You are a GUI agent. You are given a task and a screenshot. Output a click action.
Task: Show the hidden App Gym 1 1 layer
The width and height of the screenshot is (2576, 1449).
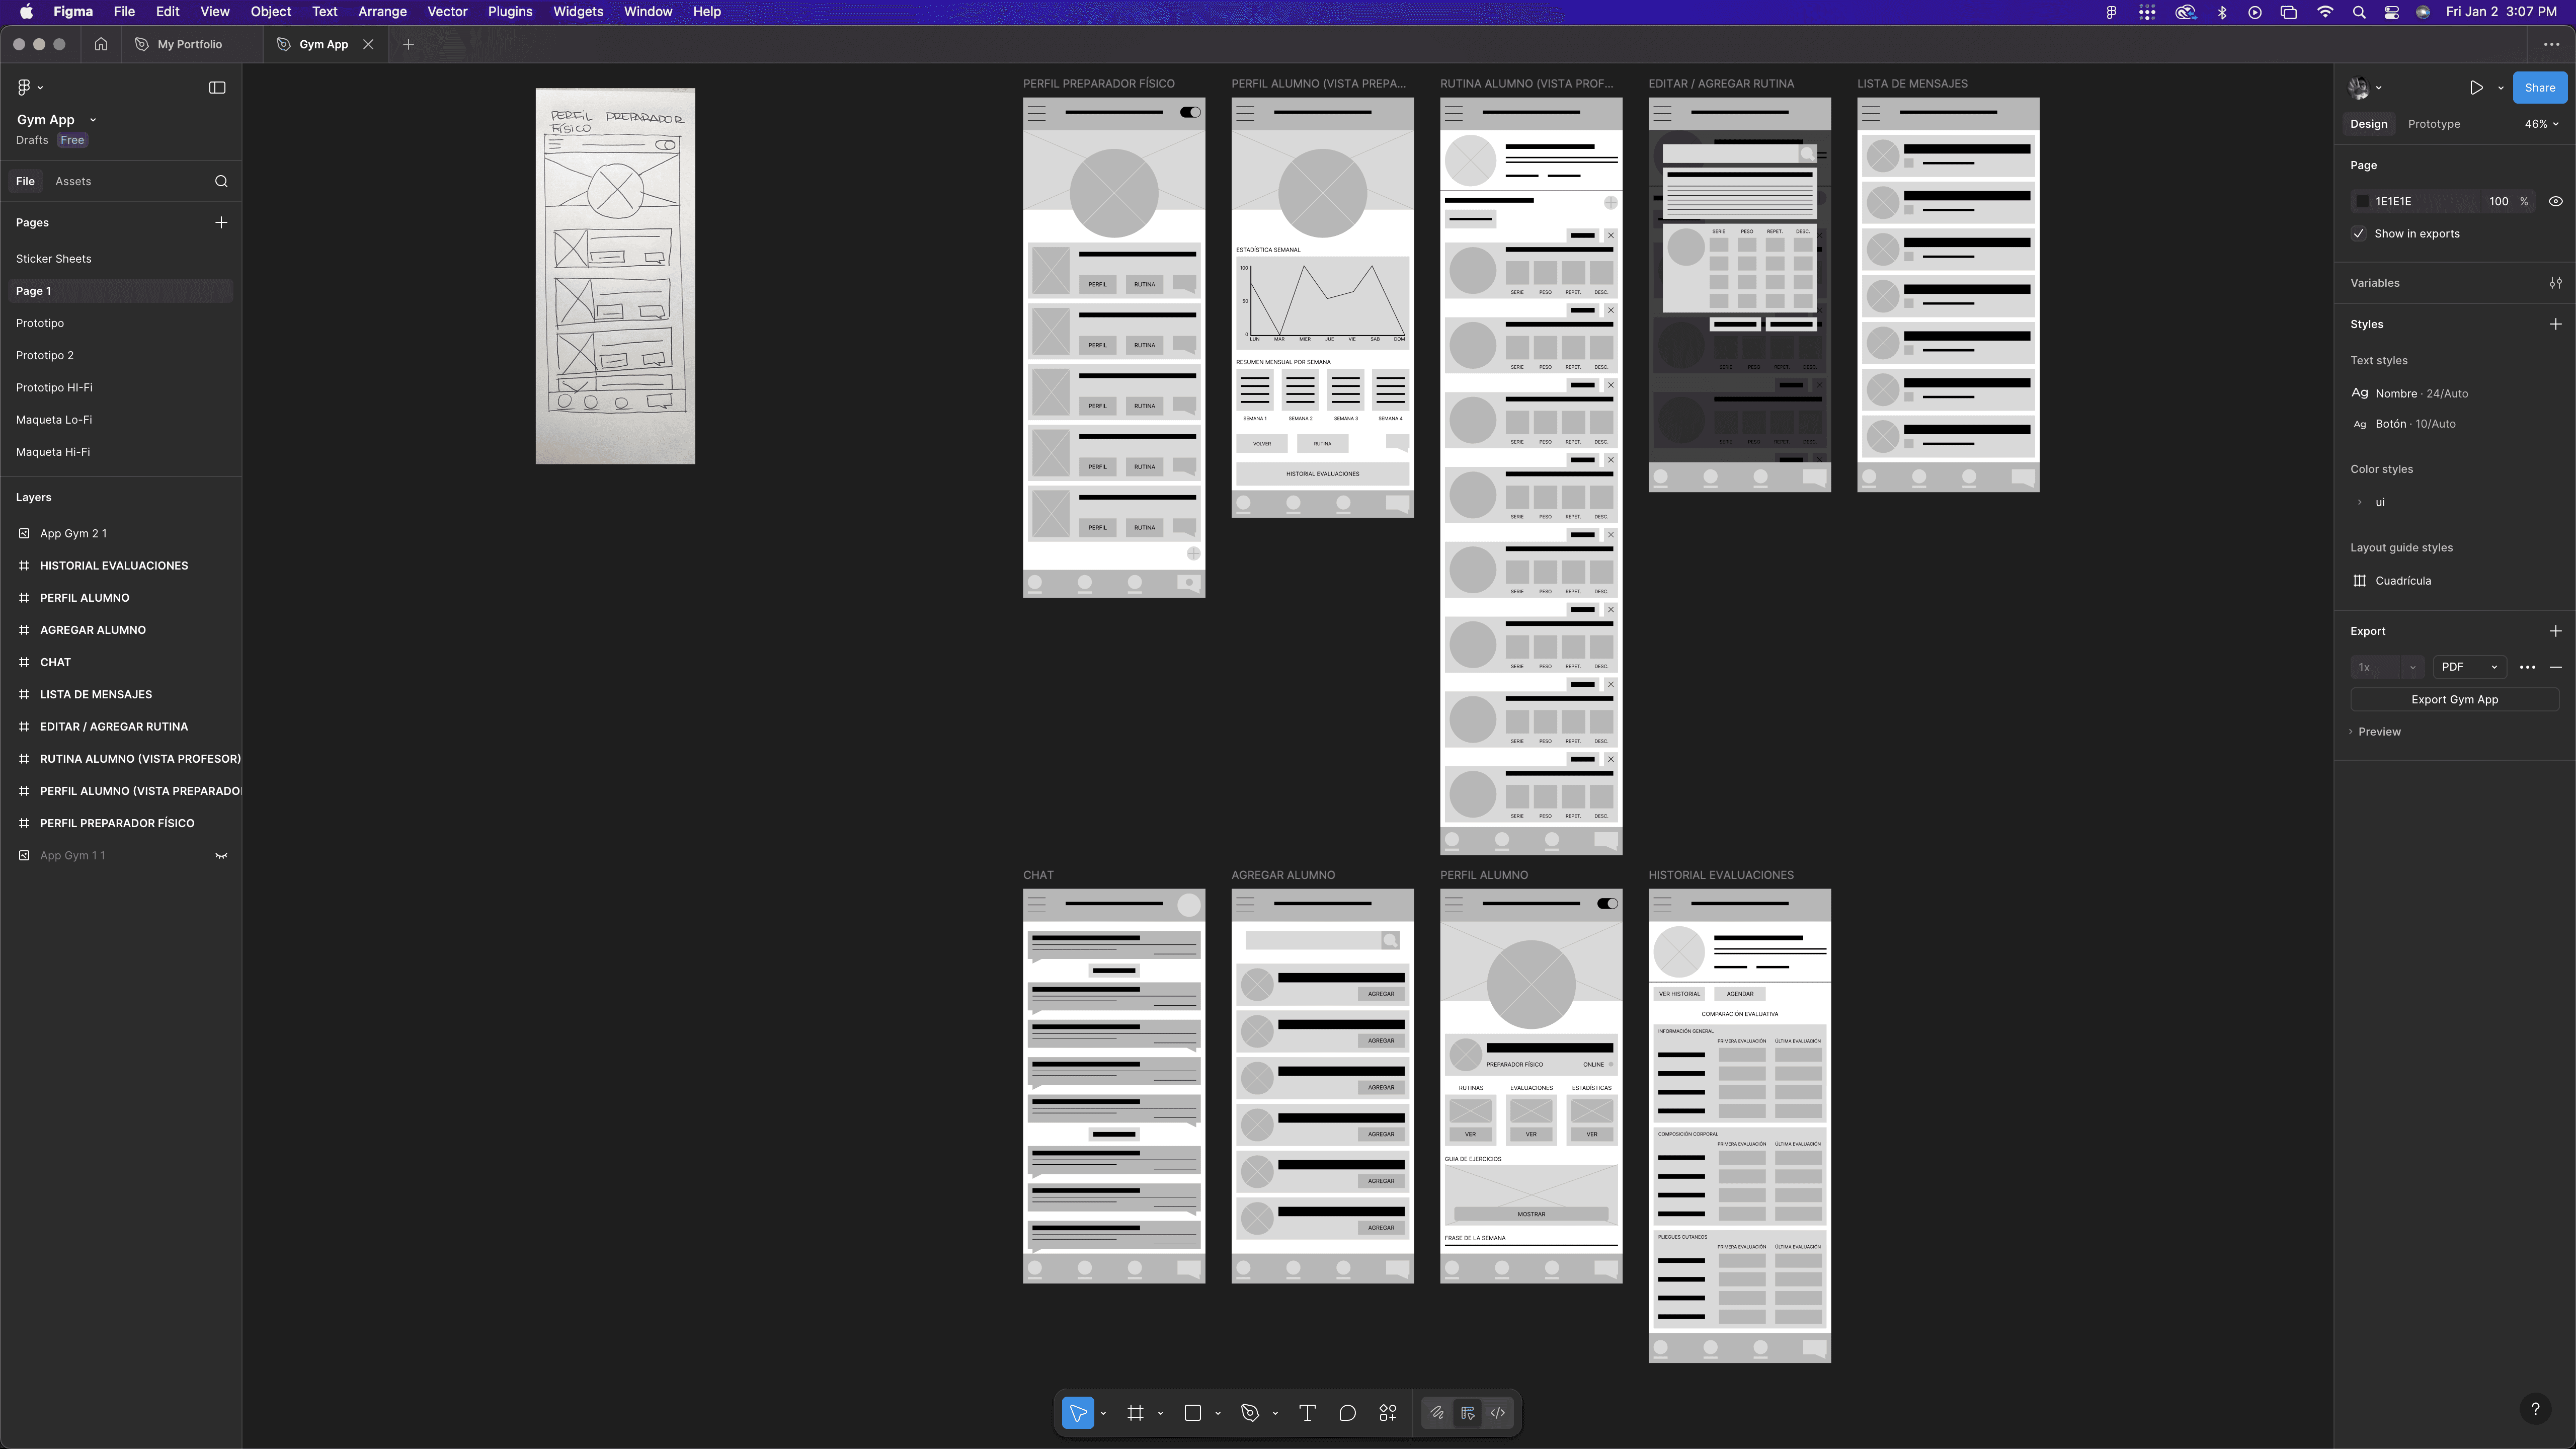pos(221,856)
